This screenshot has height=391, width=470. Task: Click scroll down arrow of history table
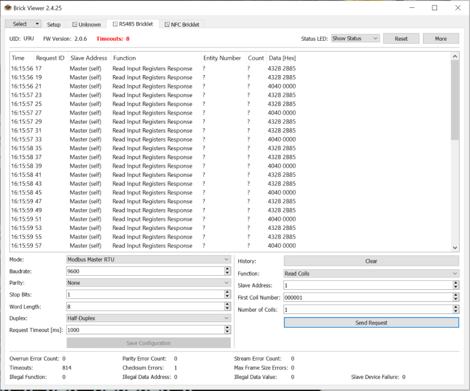tap(455, 248)
